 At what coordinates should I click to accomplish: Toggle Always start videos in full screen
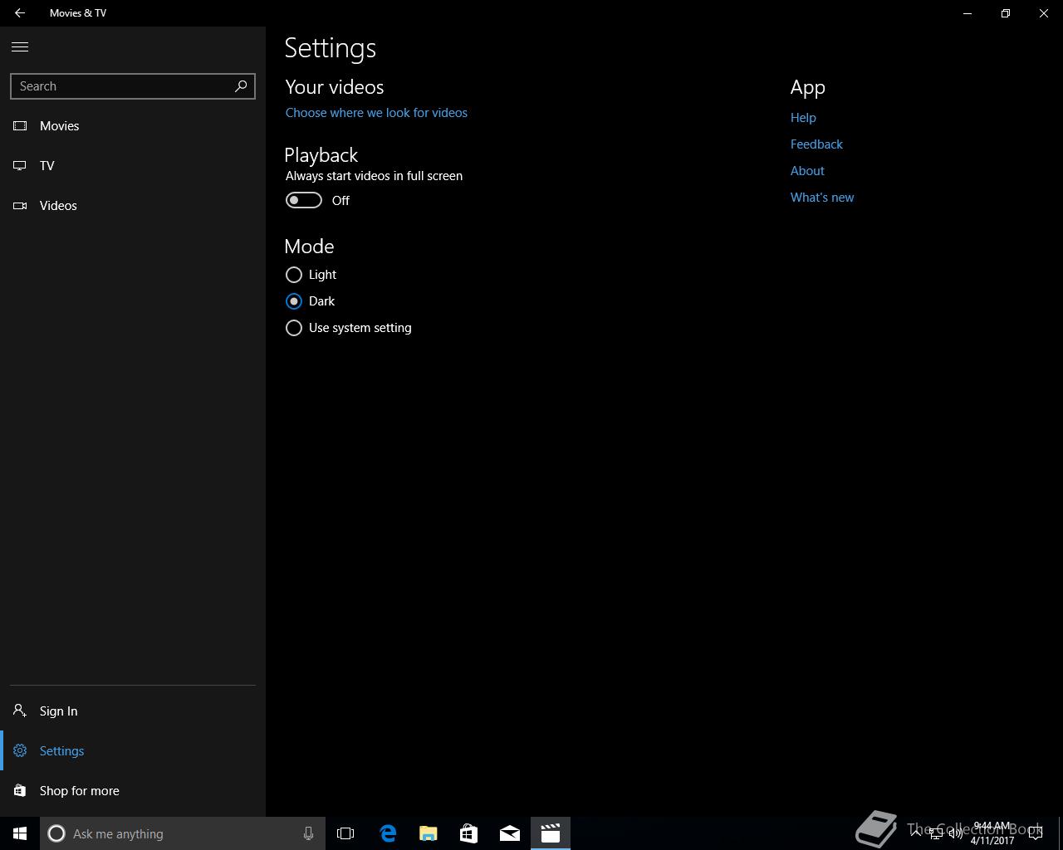[303, 200]
